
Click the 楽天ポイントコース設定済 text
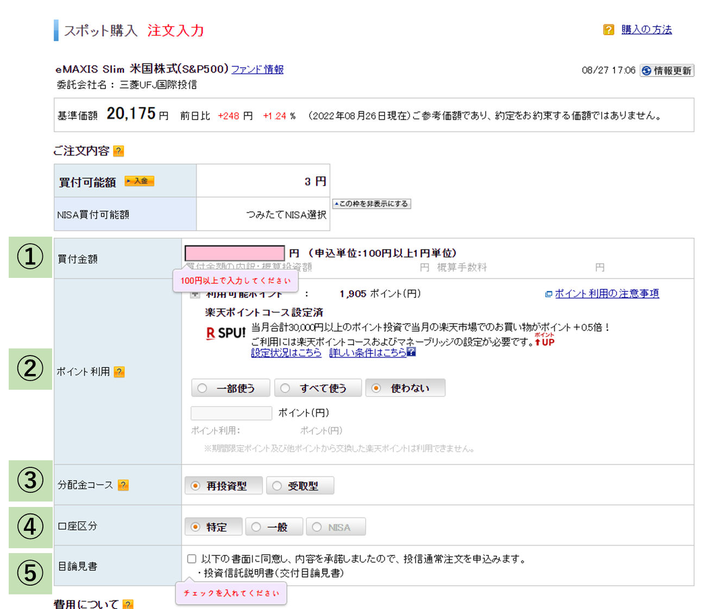point(264,313)
